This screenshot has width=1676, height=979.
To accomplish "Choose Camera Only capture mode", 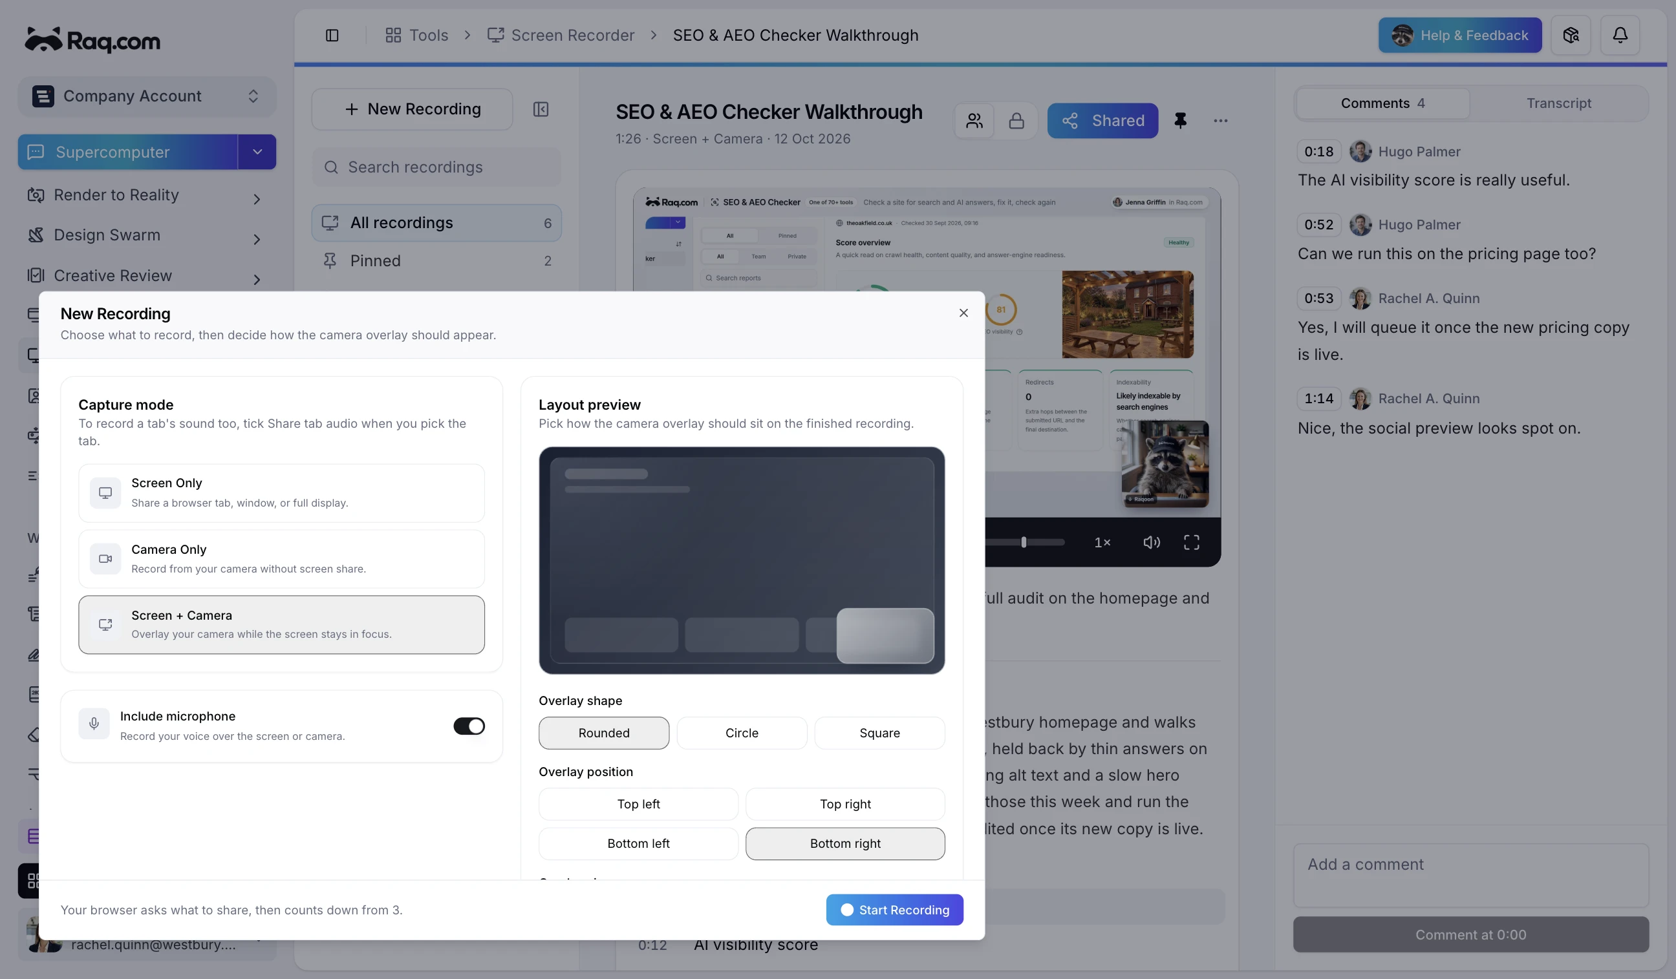I will (x=281, y=559).
